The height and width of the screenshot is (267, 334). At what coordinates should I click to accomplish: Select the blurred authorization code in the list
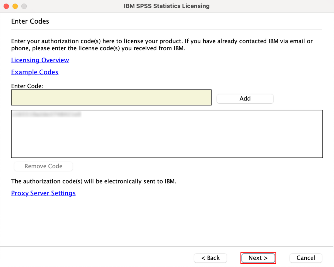tap(47, 114)
